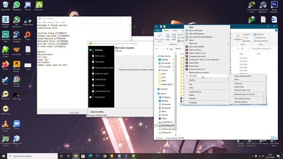
Task: Select the Origin desktop icon
Action: pos(28,35)
